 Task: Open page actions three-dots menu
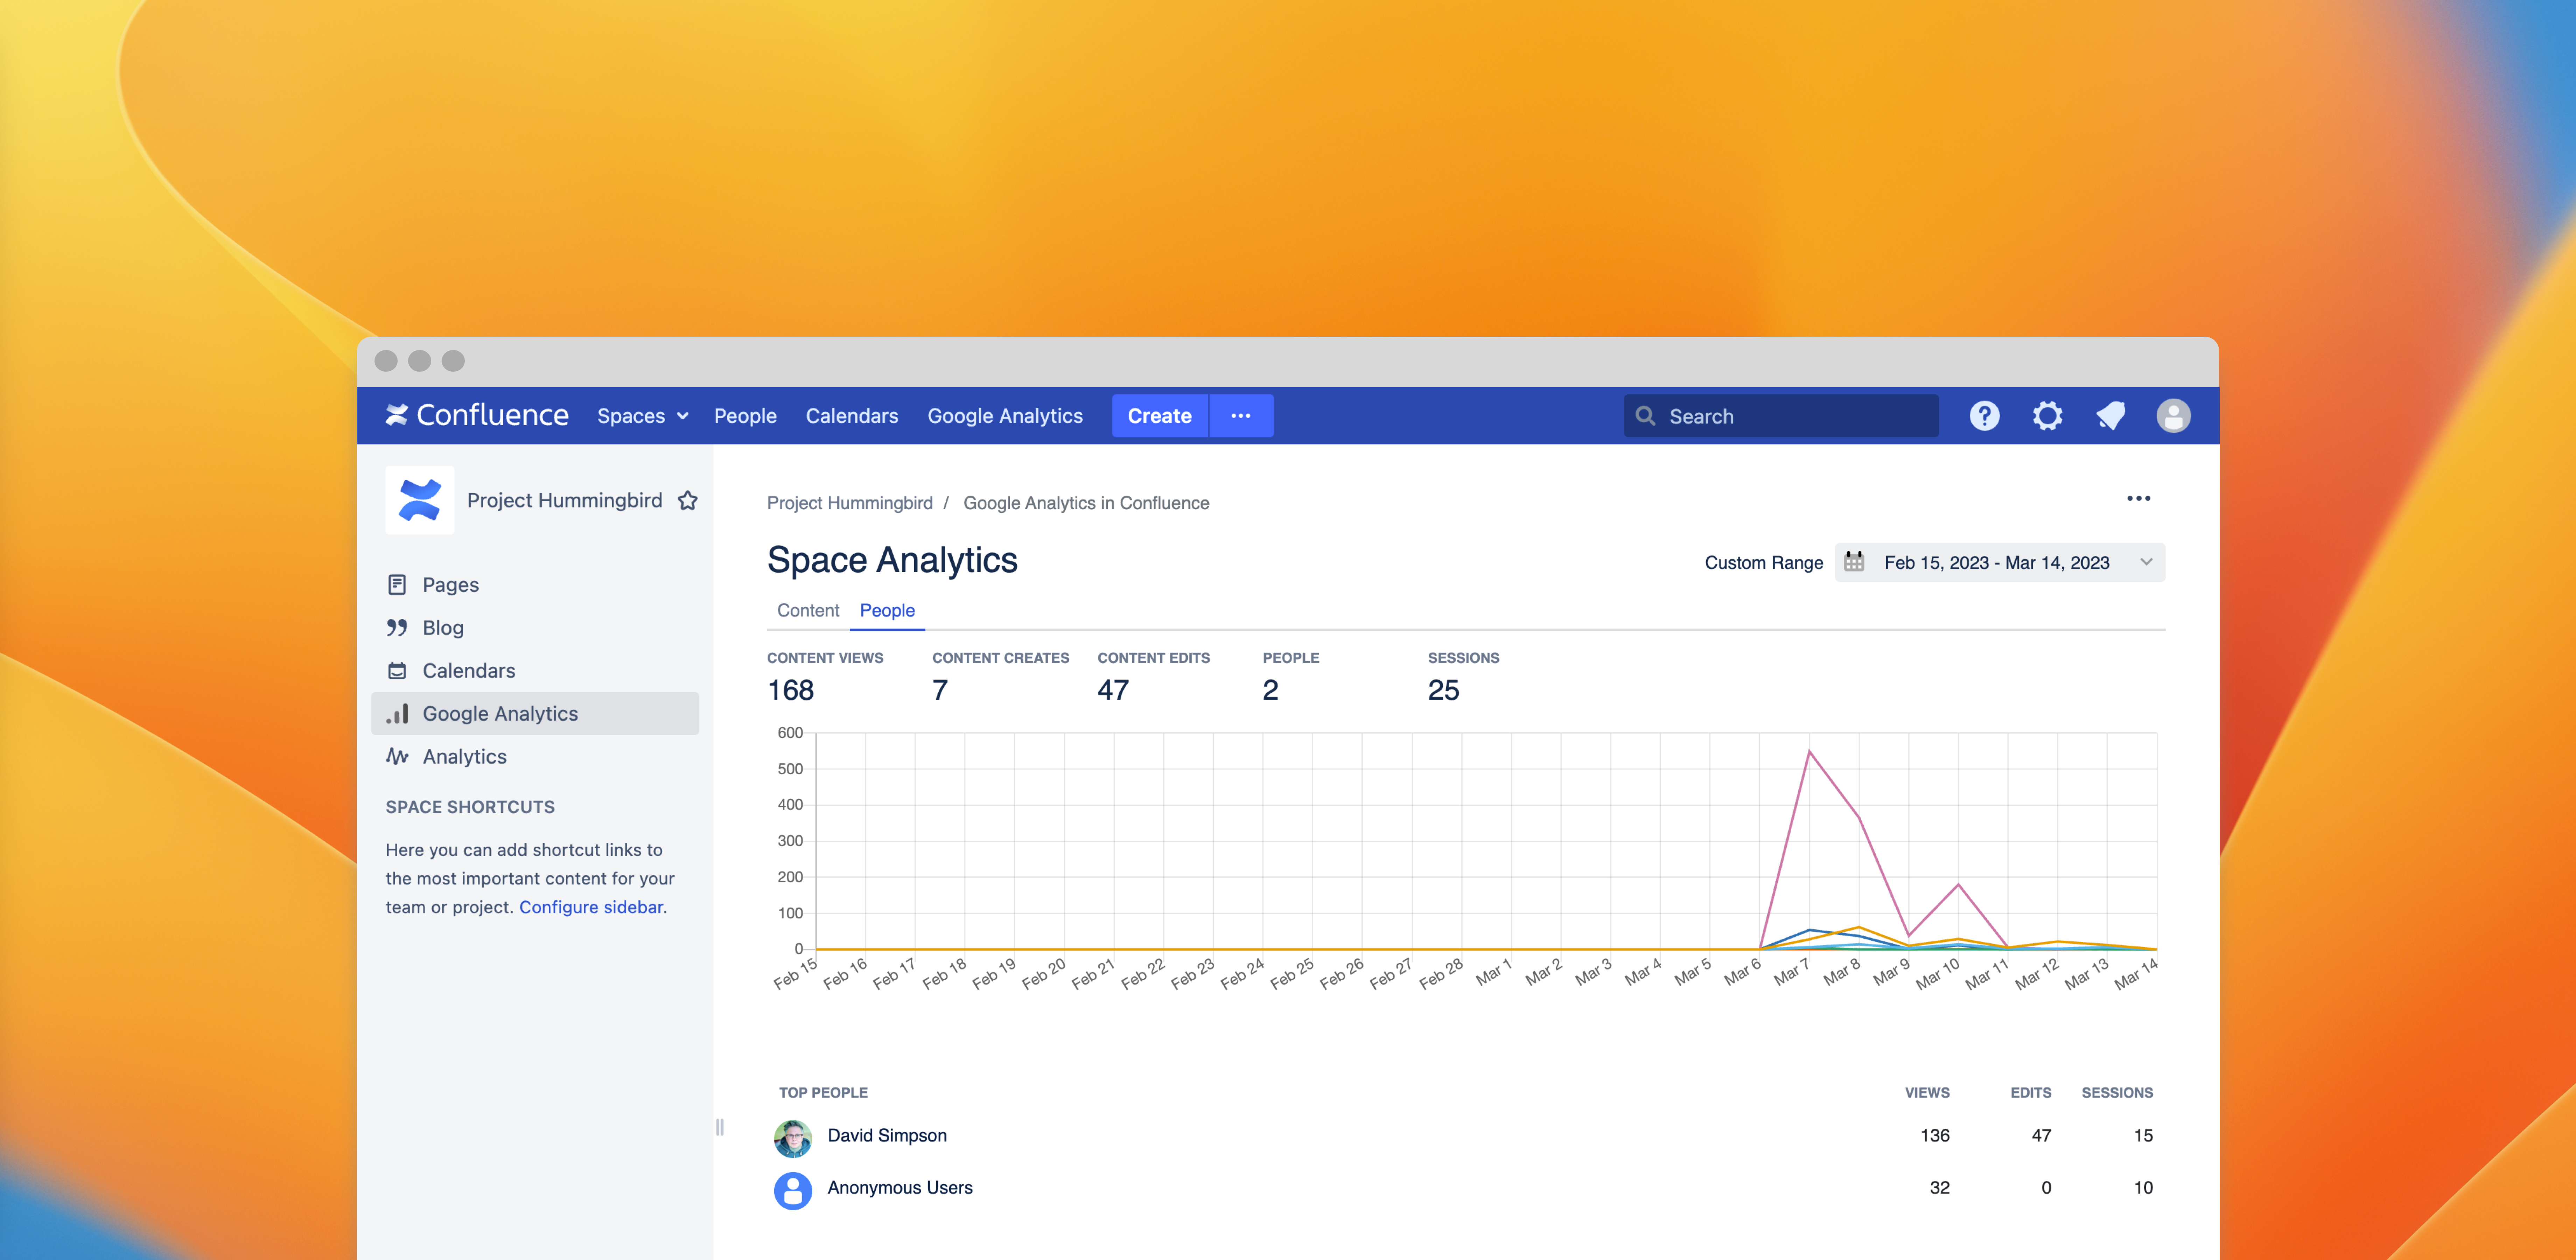(x=2138, y=498)
